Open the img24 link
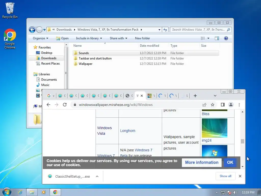261x196 pixels. [206, 140]
